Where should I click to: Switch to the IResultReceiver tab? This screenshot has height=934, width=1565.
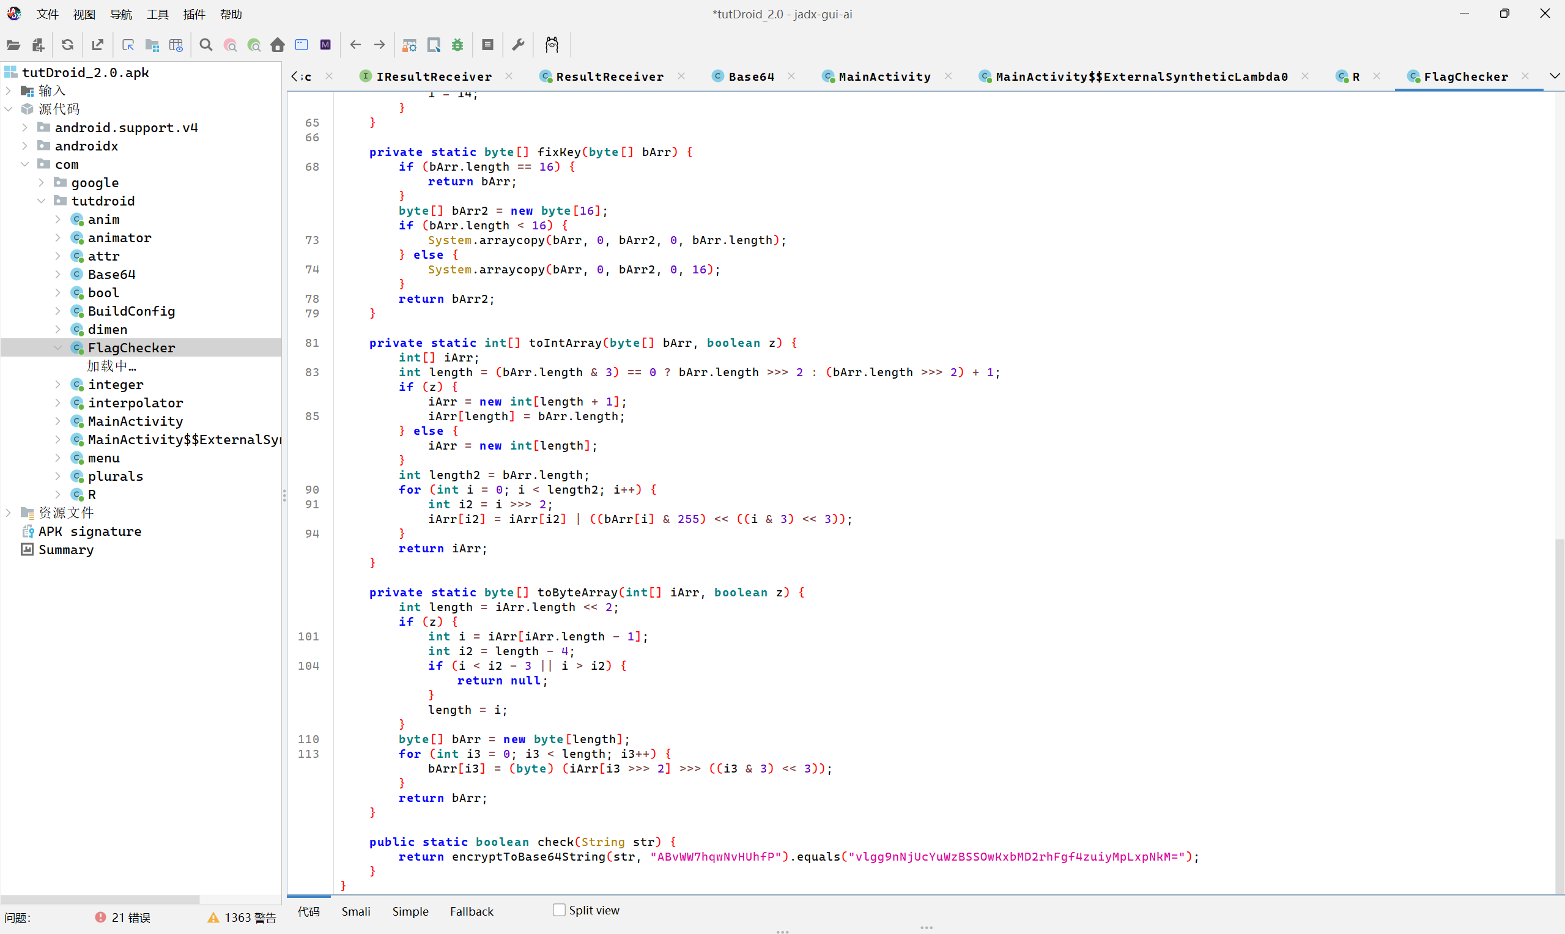coord(434,76)
